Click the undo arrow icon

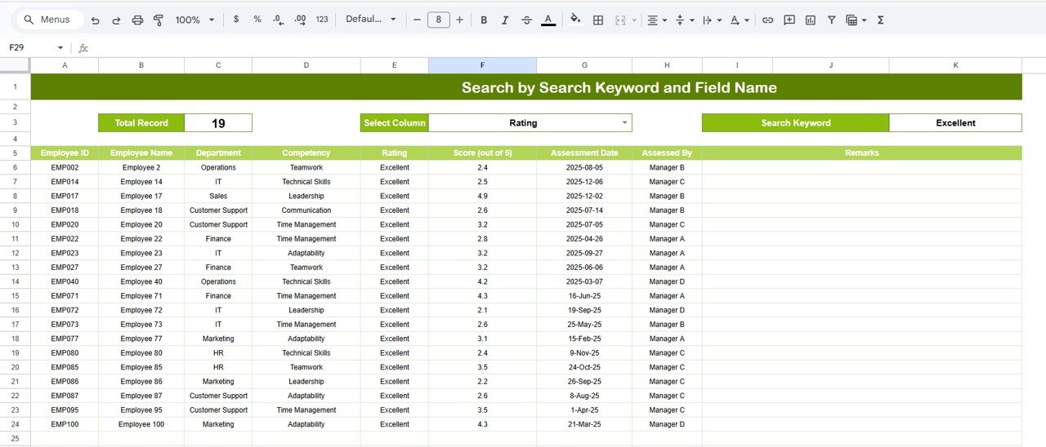click(x=96, y=20)
